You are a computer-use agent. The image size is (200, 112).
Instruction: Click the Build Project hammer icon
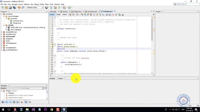(x=51, y=7)
